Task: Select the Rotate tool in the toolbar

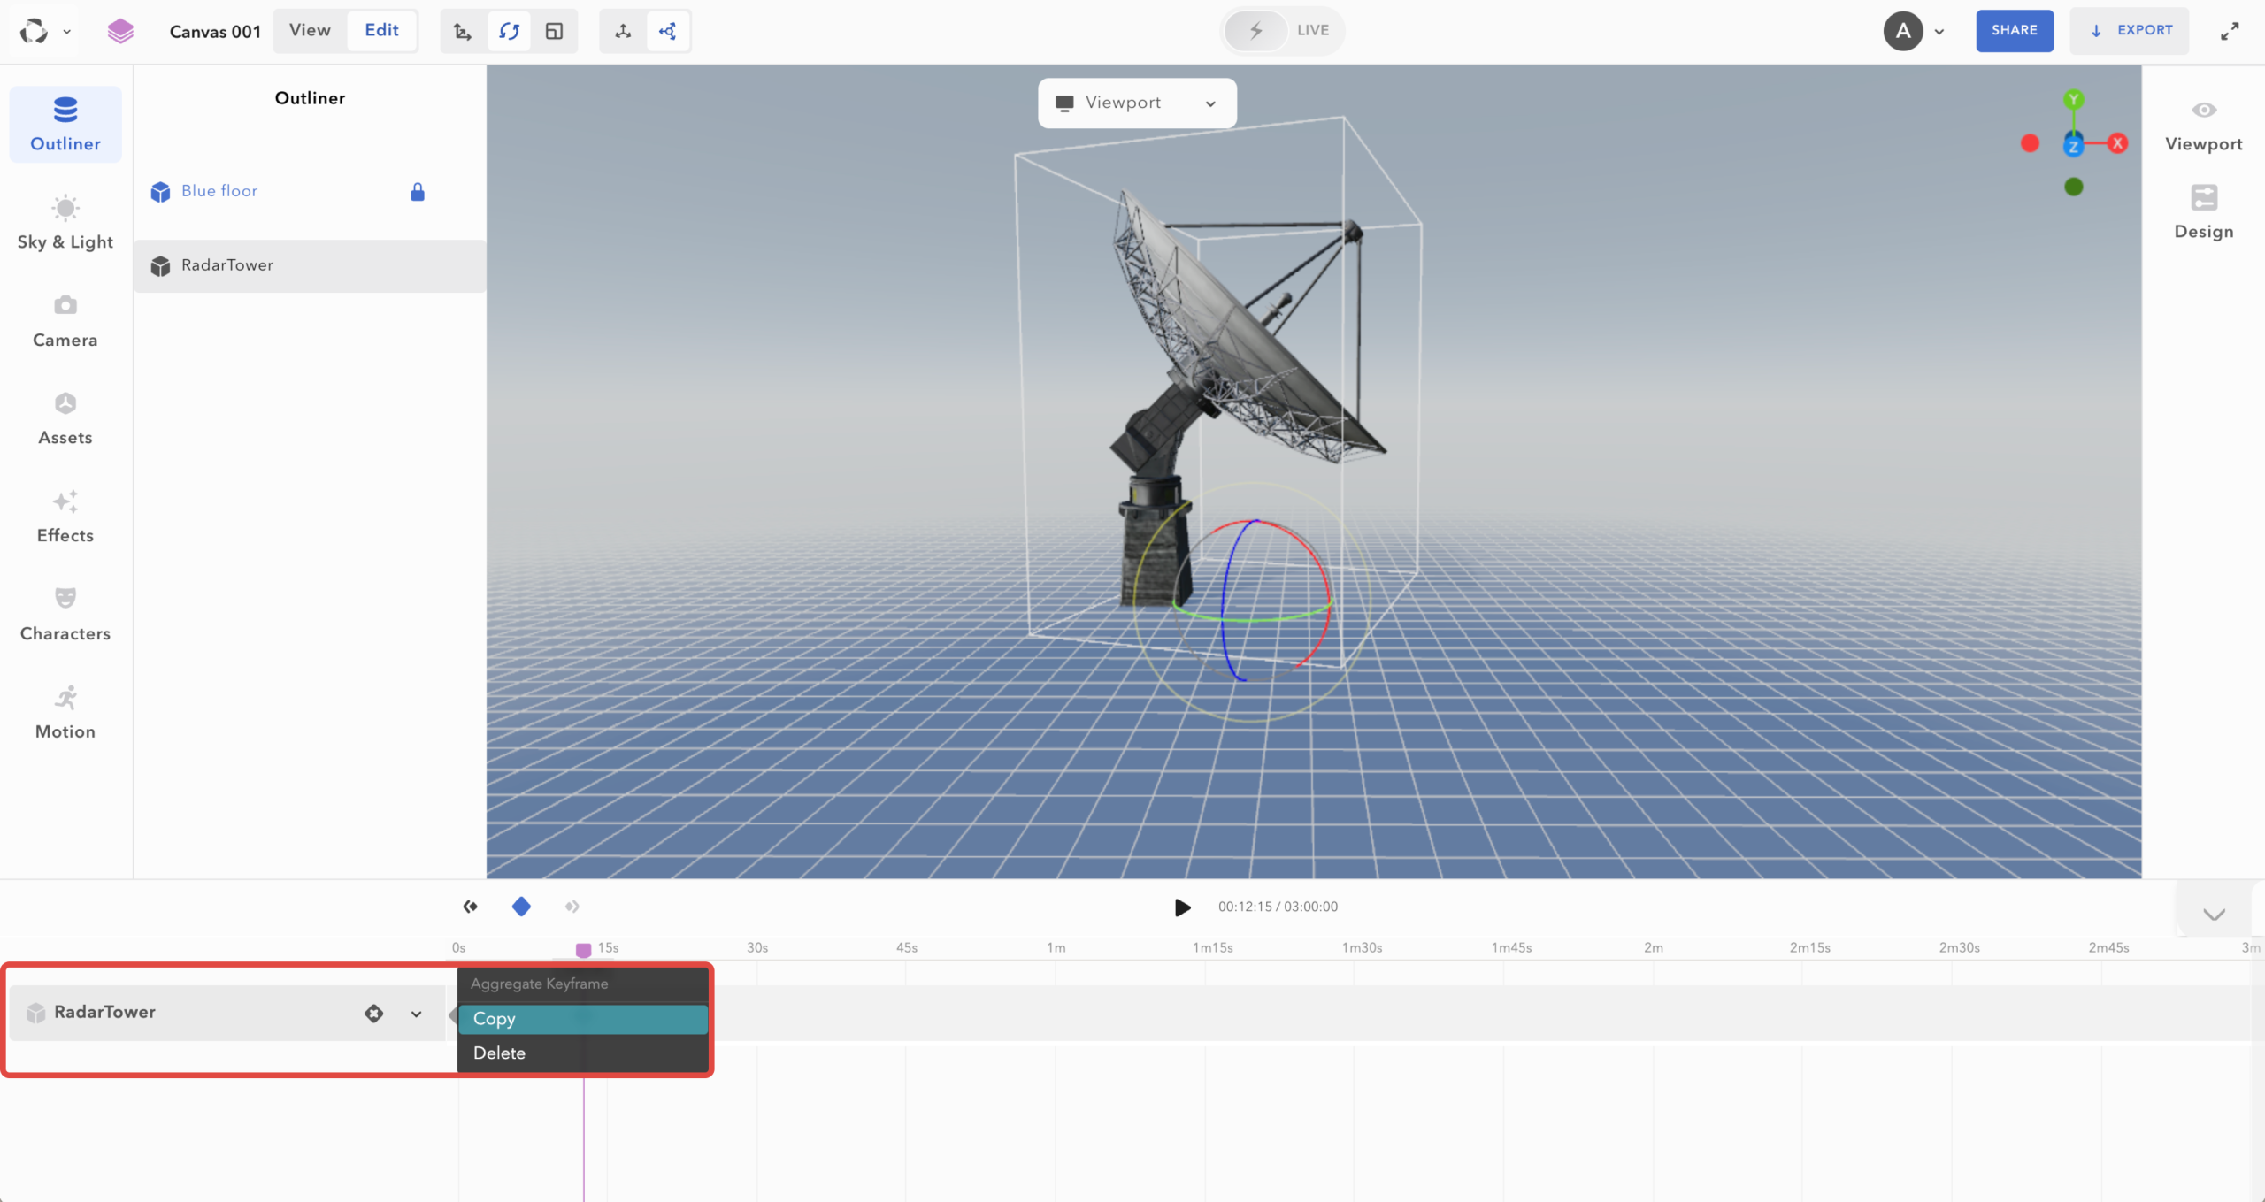Action: (509, 30)
